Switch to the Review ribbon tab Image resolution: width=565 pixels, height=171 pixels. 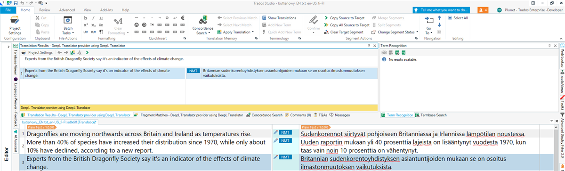(x=45, y=9)
